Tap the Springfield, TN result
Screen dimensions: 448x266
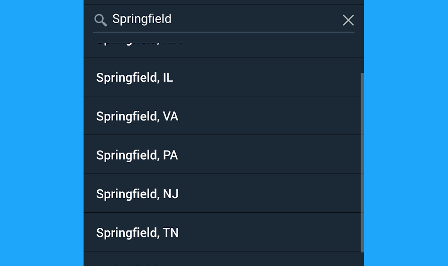[x=222, y=232]
